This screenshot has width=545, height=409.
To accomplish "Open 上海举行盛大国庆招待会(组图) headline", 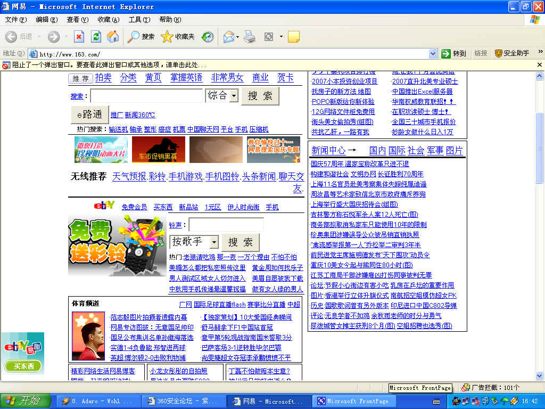I will click(354, 204).
